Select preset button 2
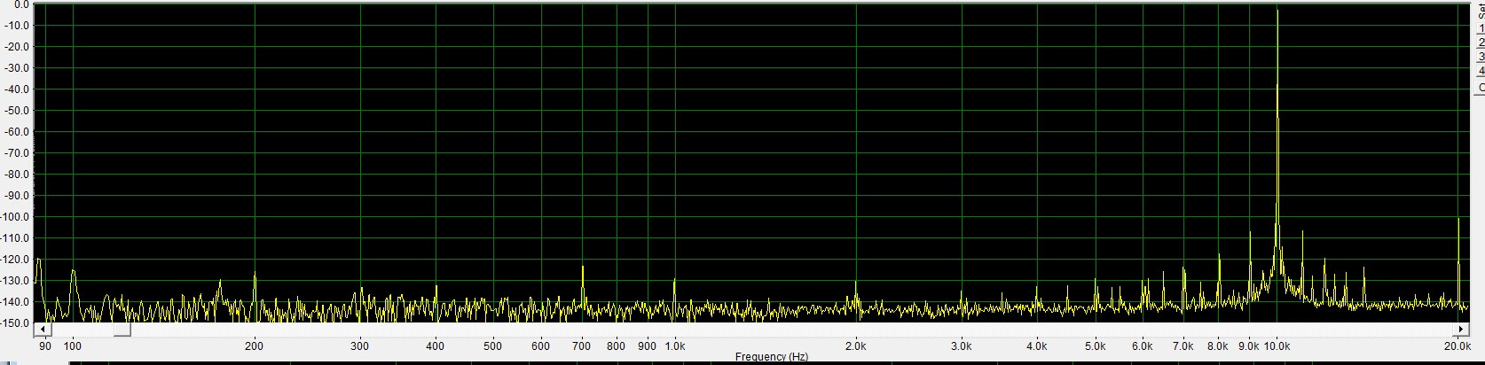Screen dimensions: 1485x365 click(1481, 43)
